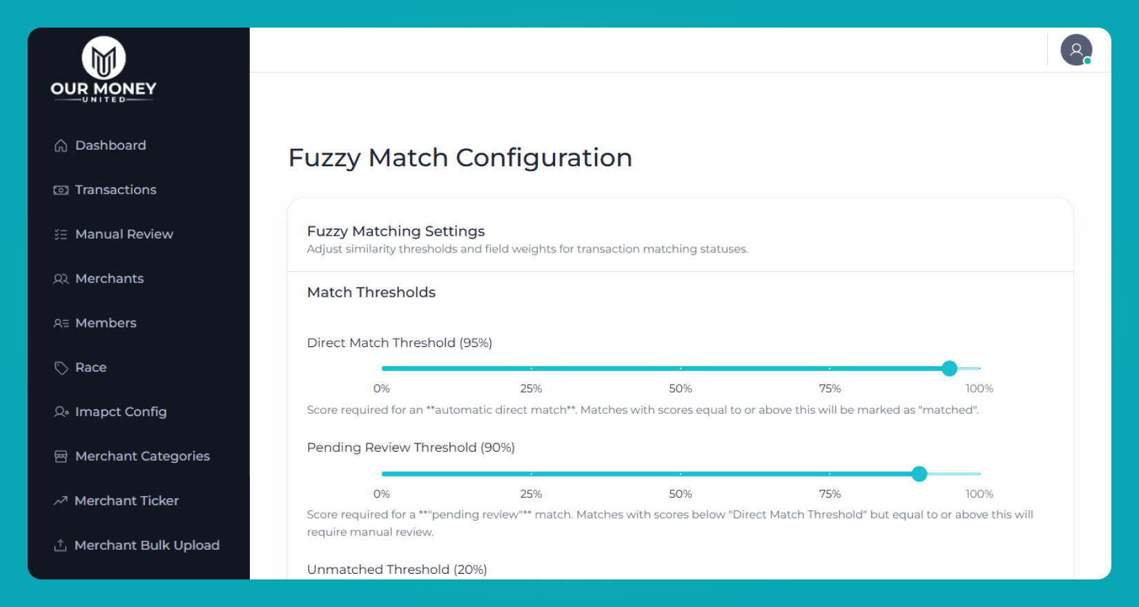Image resolution: width=1139 pixels, height=607 pixels.
Task: Click the Direct Match Threshold slider handle
Action: (x=950, y=368)
